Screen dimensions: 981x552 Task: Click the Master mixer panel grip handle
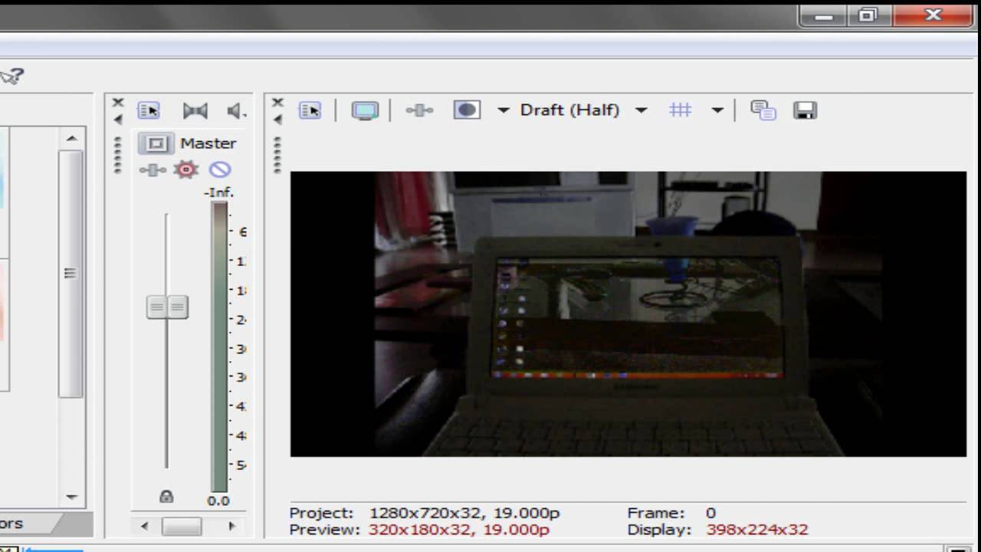pyautogui.click(x=117, y=156)
